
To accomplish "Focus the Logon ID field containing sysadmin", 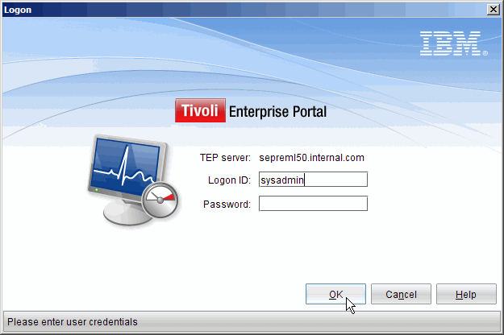I will click(x=313, y=180).
